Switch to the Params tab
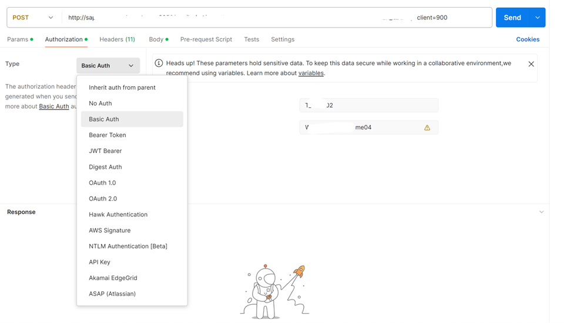Screen dimensions: 573x323 click(x=20, y=39)
